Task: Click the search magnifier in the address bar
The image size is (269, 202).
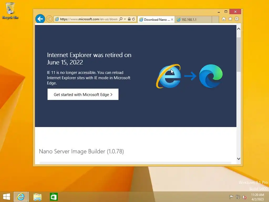Action: [121, 19]
